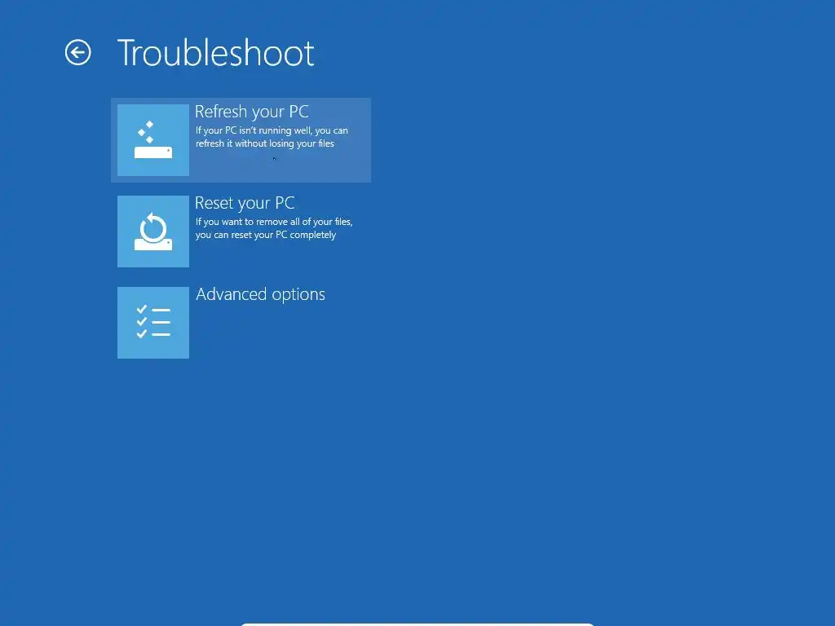Viewport: 835px width, 626px height.
Task: Click the sparkle diamonds above the refresh drive
Action: click(x=147, y=131)
